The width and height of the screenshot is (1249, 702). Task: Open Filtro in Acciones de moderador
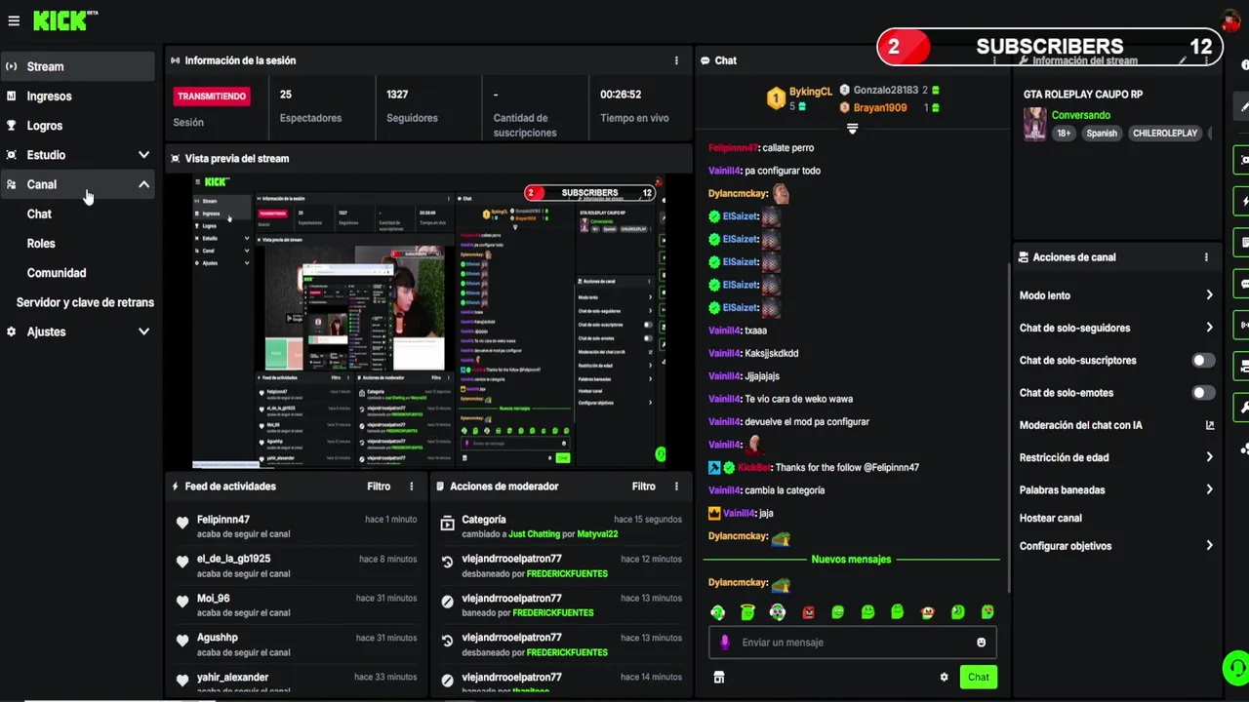pyautogui.click(x=643, y=487)
